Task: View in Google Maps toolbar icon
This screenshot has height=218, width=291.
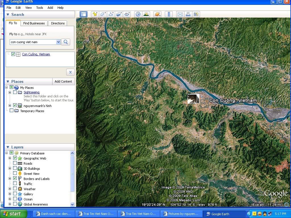Action: coord(196,14)
